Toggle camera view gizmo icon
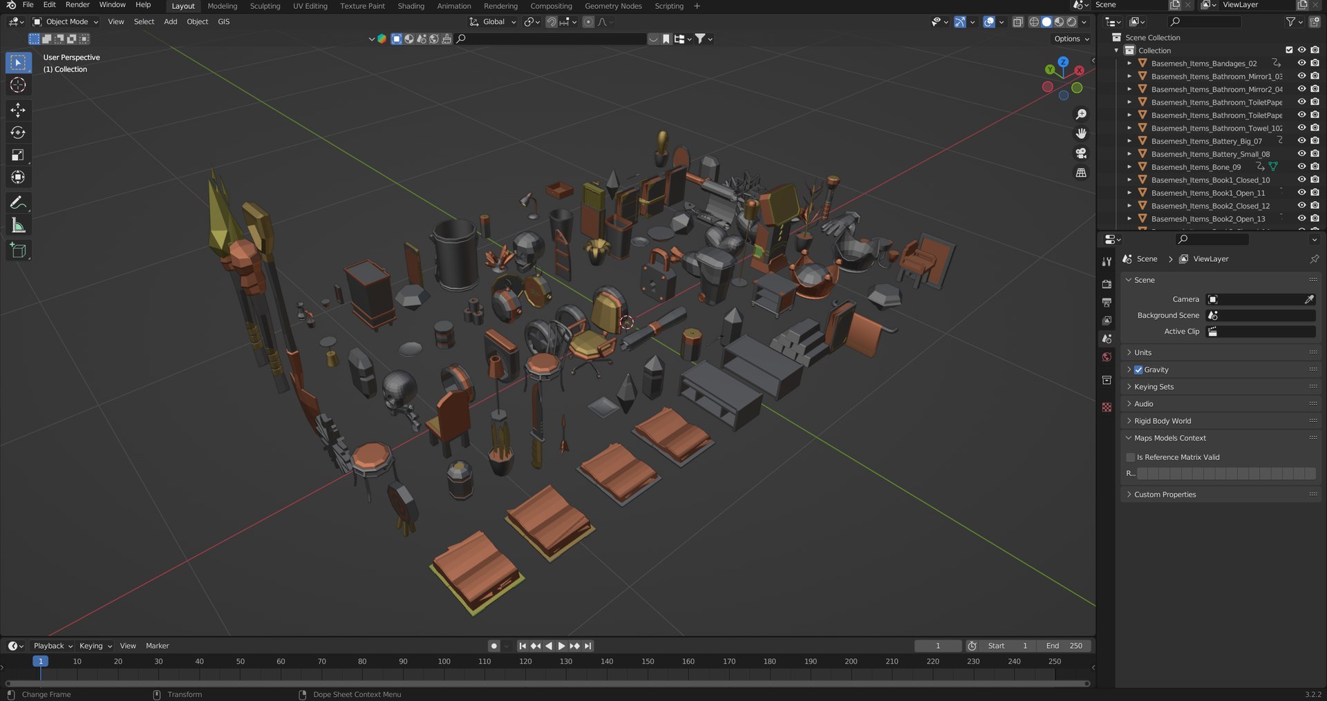Viewport: 1327px width, 701px height. (1081, 153)
